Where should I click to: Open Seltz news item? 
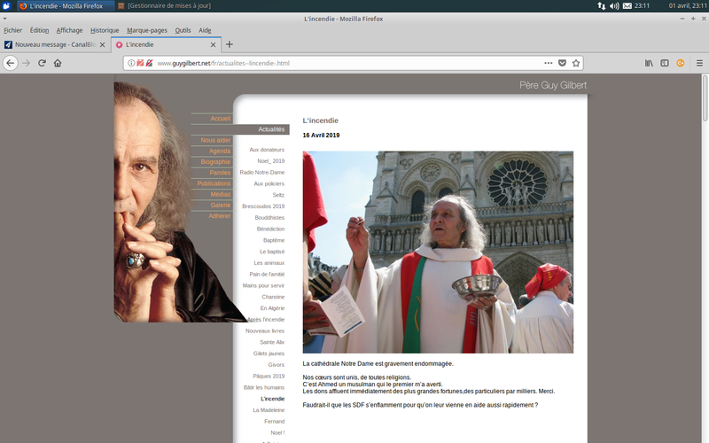pyautogui.click(x=278, y=195)
